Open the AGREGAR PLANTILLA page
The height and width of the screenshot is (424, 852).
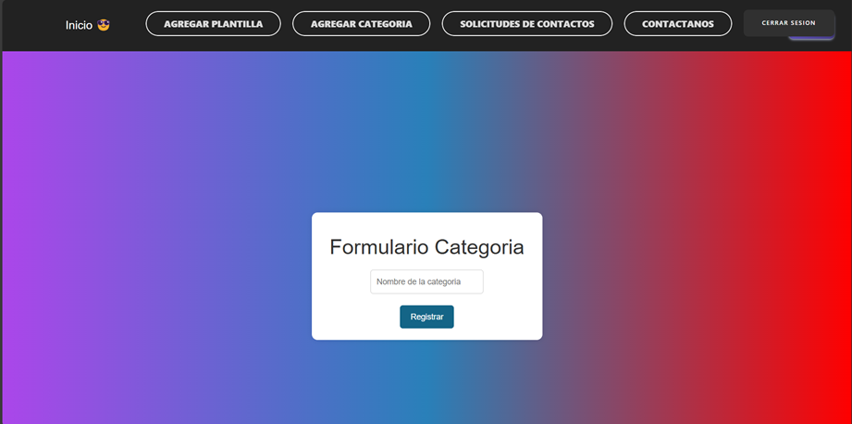click(213, 24)
